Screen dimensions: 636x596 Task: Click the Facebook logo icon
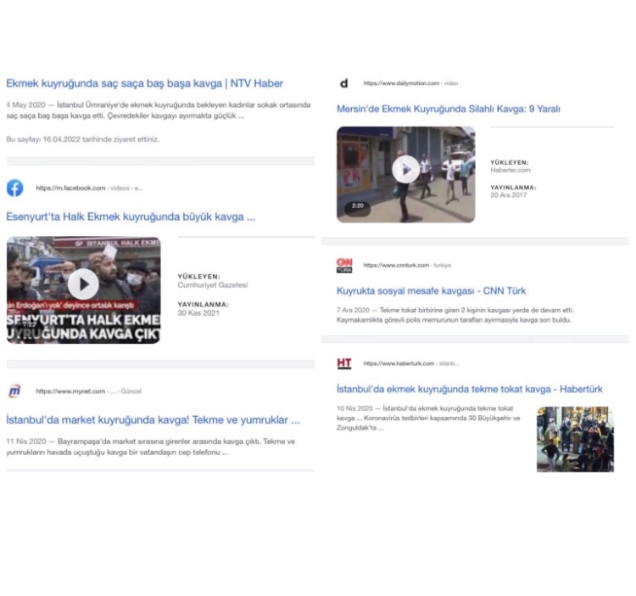[x=14, y=188]
